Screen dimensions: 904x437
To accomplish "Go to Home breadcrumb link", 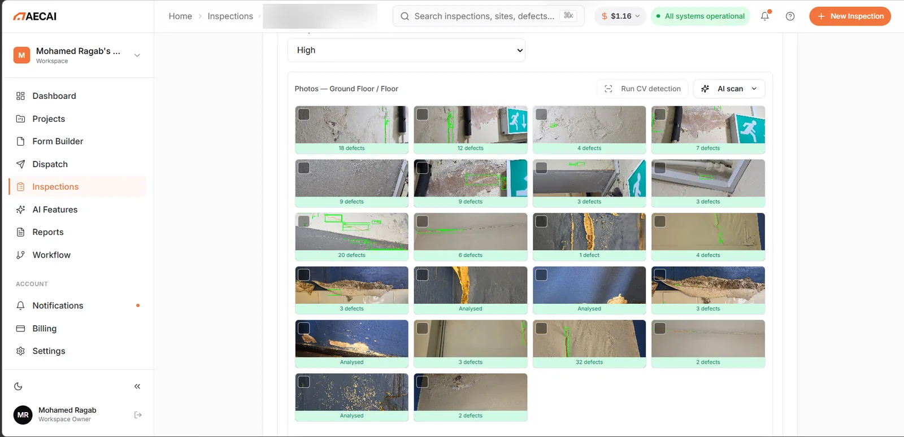I will click(180, 16).
